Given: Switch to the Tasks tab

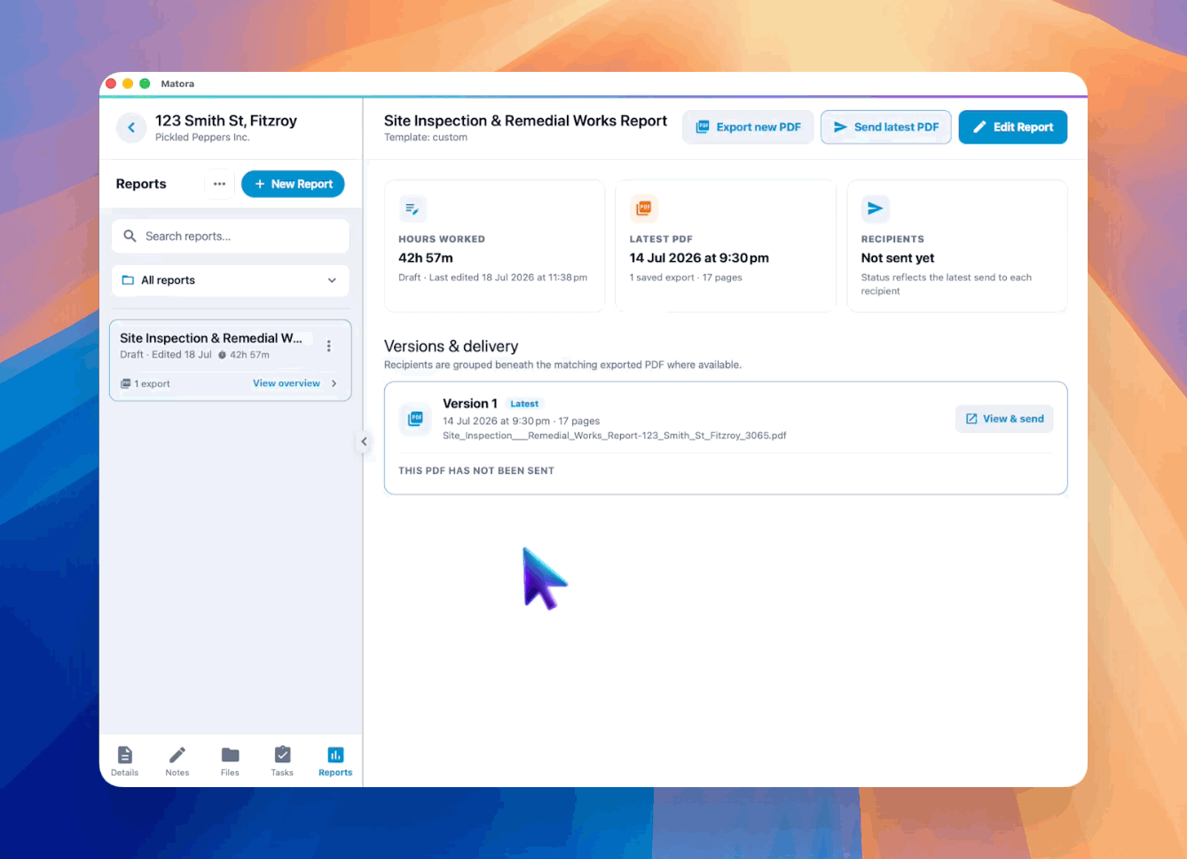Looking at the screenshot, I should 282,761.
